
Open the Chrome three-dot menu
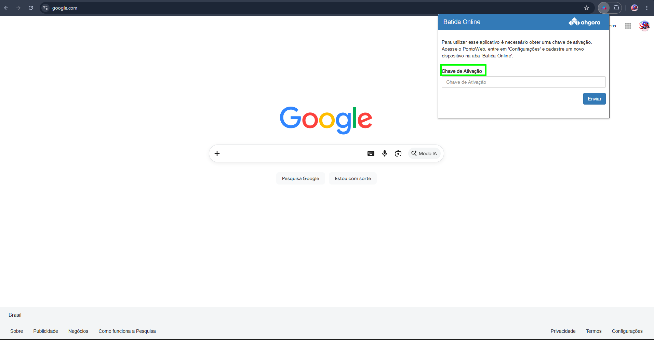[x=647, y=8]
